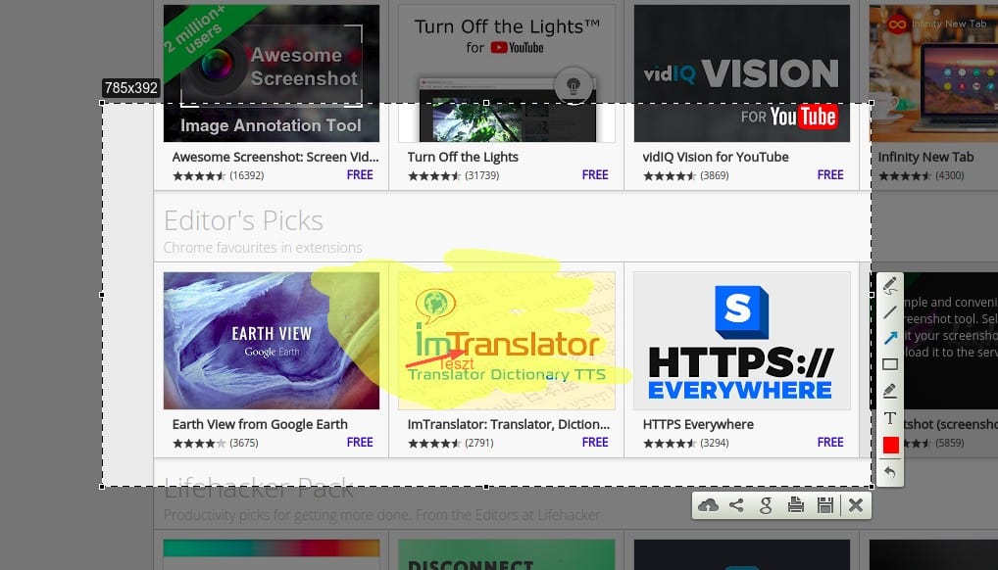The width and height of the screenshot is (998, 570).
Task: Click FREE on HTTPS Everywhere card
Action: point(830,442)
